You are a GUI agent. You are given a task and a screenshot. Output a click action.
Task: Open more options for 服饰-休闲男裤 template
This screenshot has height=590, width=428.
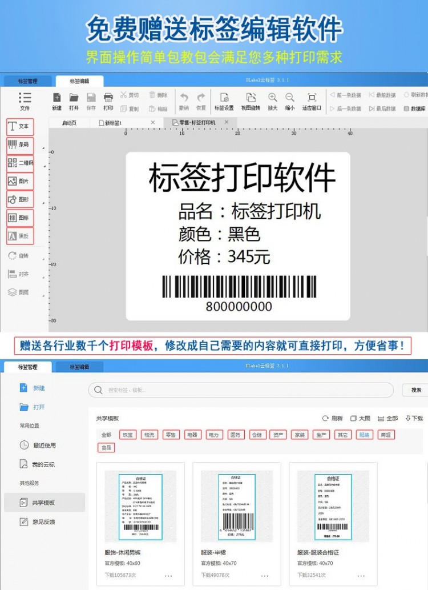tap(169, 576)
